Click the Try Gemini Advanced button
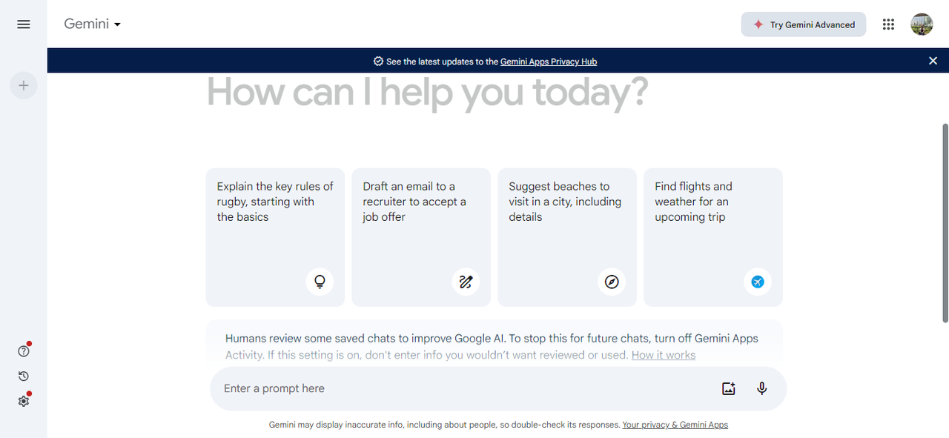This screenshot has width=949, height=438. (804, 24)
